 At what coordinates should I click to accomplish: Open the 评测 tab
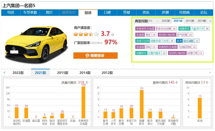165,12
